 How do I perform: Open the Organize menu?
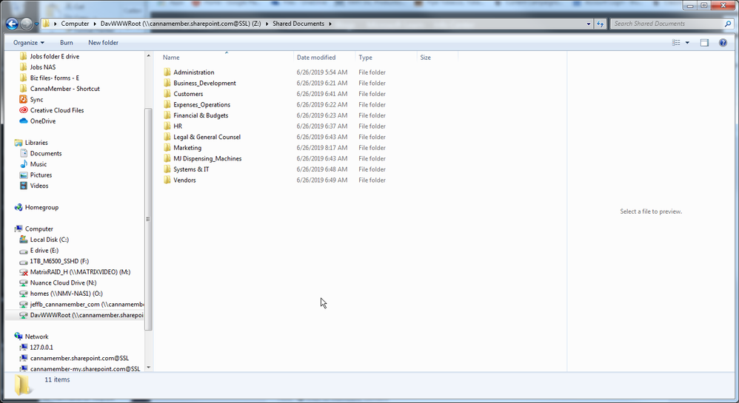coord(29,42)
